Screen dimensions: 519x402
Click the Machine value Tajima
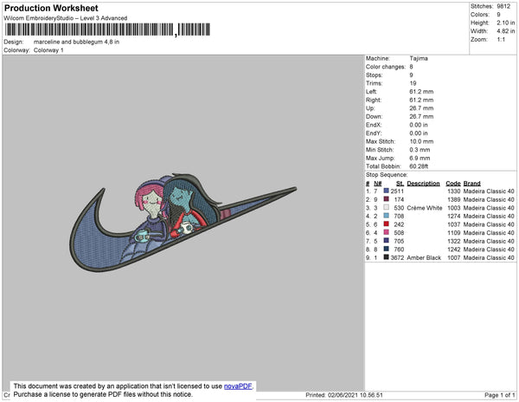click(419, 58)
